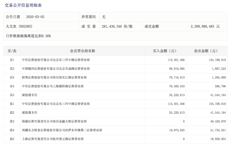The image size is (232, 147).
Task: Select 深股通专用 link in the 卖2 row
Action: click(x=30, y=113)
